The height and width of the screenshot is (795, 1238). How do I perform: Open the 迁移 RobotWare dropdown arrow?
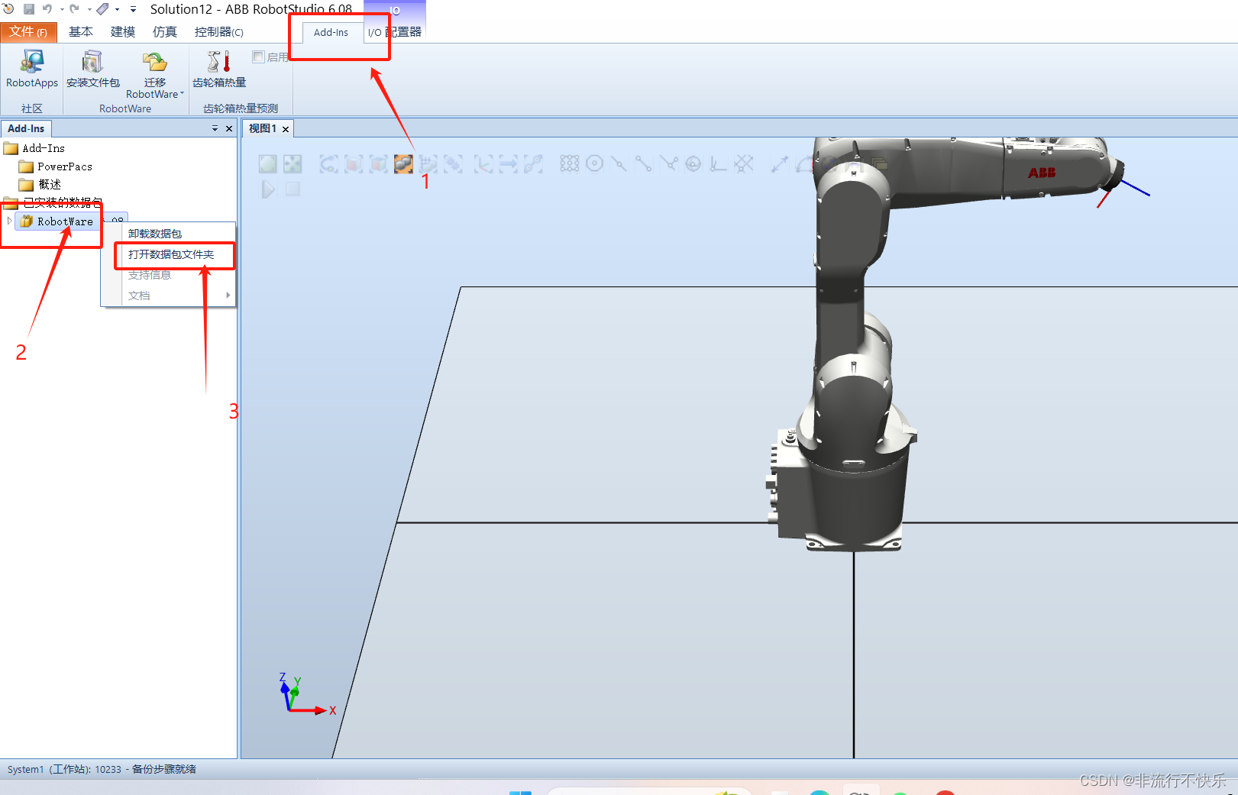(182, 94)
